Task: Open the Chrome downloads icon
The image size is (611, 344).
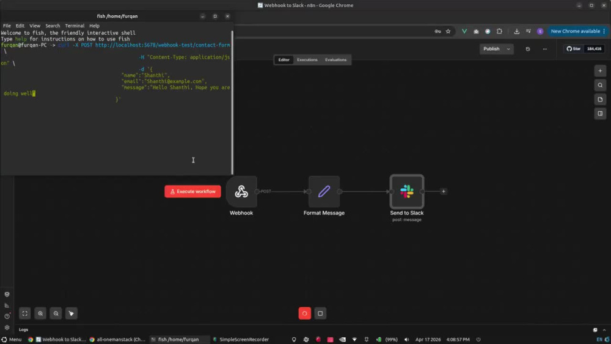Action: click(517, 31)
